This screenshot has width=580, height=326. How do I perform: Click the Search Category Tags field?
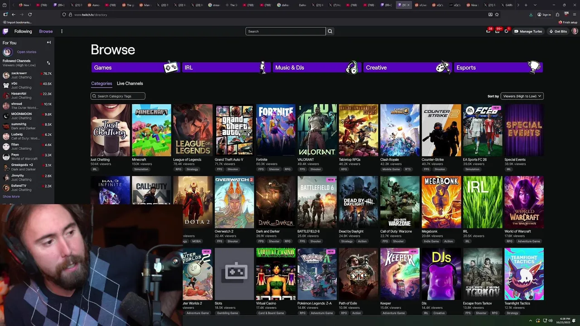pos(118,96)
